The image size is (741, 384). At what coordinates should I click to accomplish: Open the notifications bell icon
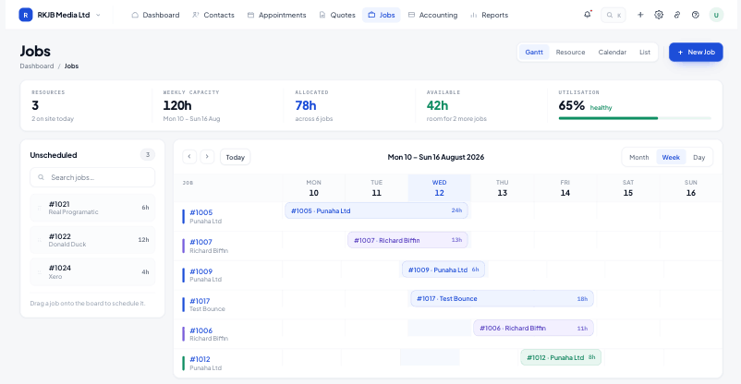click(588, 15)
